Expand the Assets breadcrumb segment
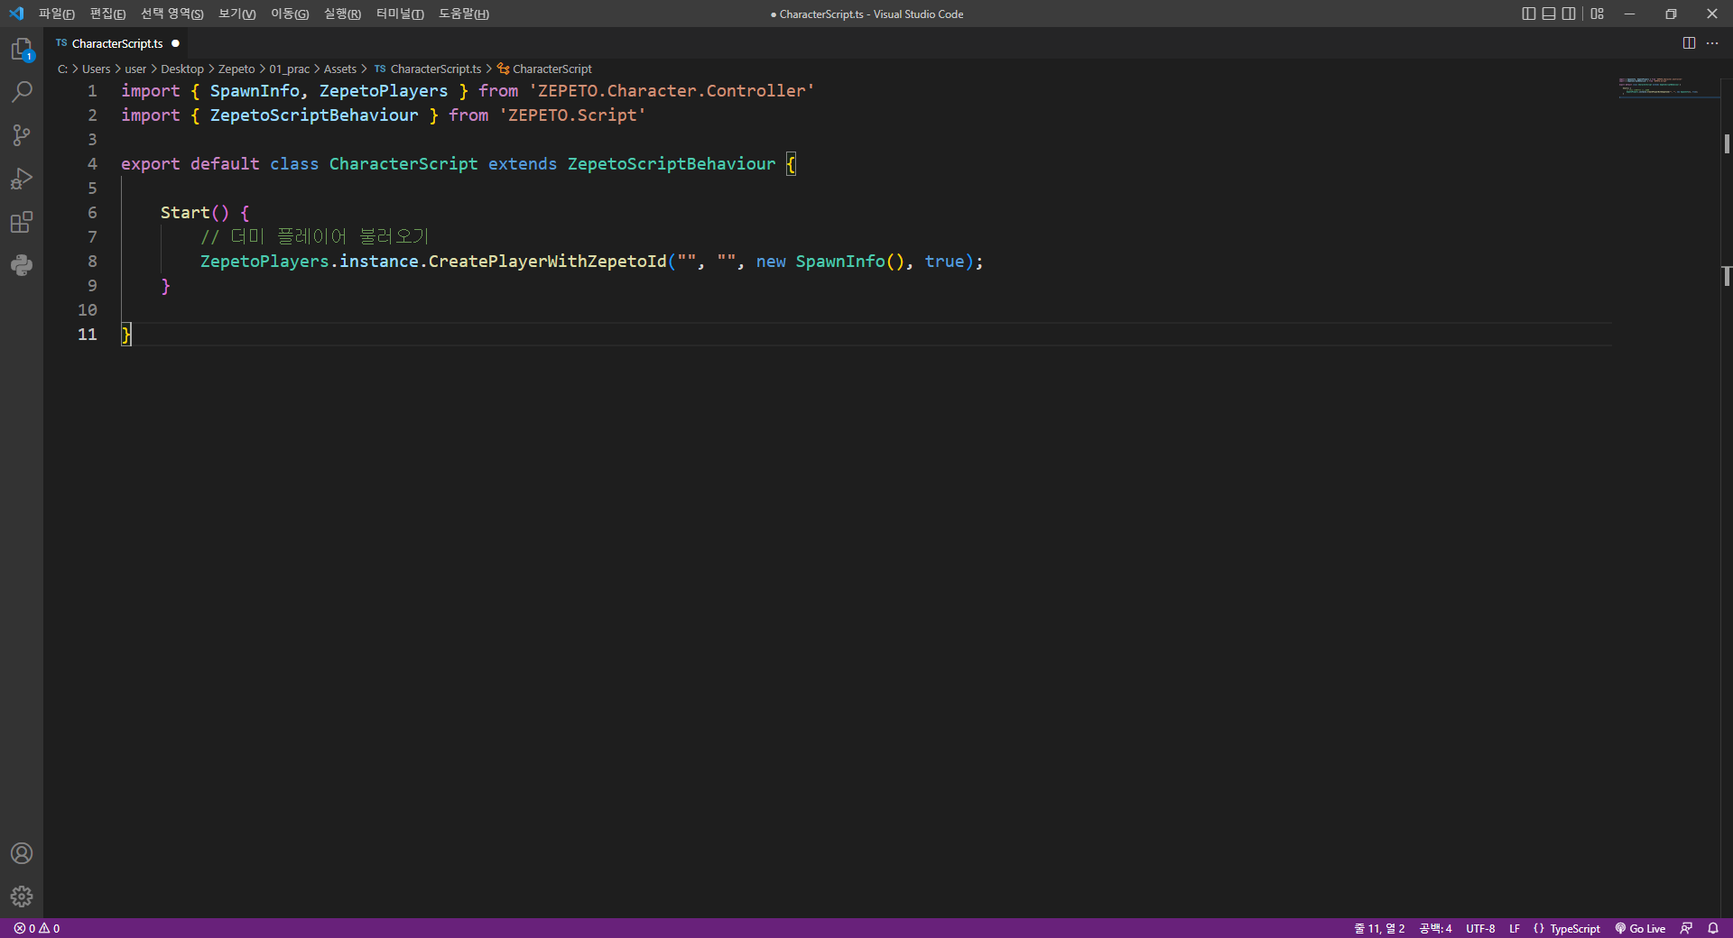The height and width of the screenshot is (938, 1733). (340, 69)
